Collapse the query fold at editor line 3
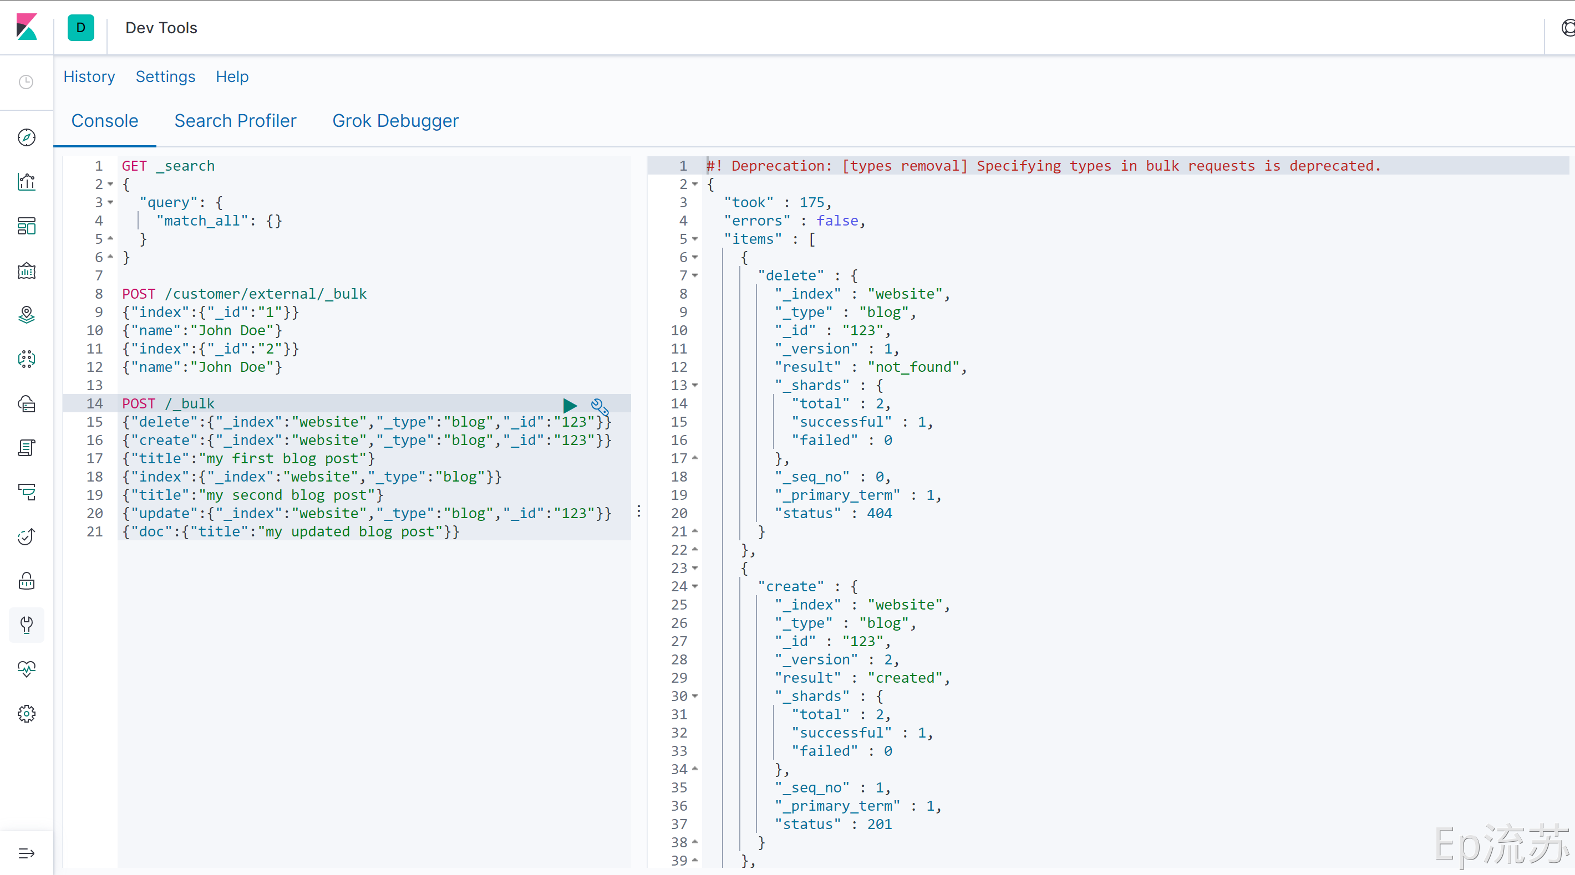Screen dimensions: 1575x875 click(110, 202)
